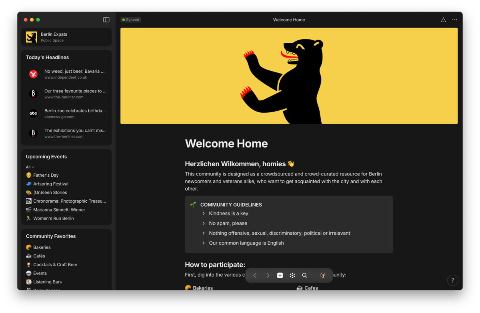The image size is (480, 313).
Task: Open the three-dot more options menu
Action: [x=454, y=20]
